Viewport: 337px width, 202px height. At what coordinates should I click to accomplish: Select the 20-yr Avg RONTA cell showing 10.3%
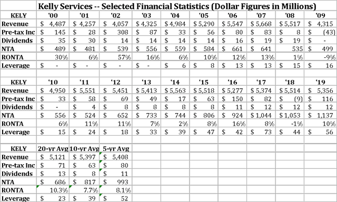point(53,190)
